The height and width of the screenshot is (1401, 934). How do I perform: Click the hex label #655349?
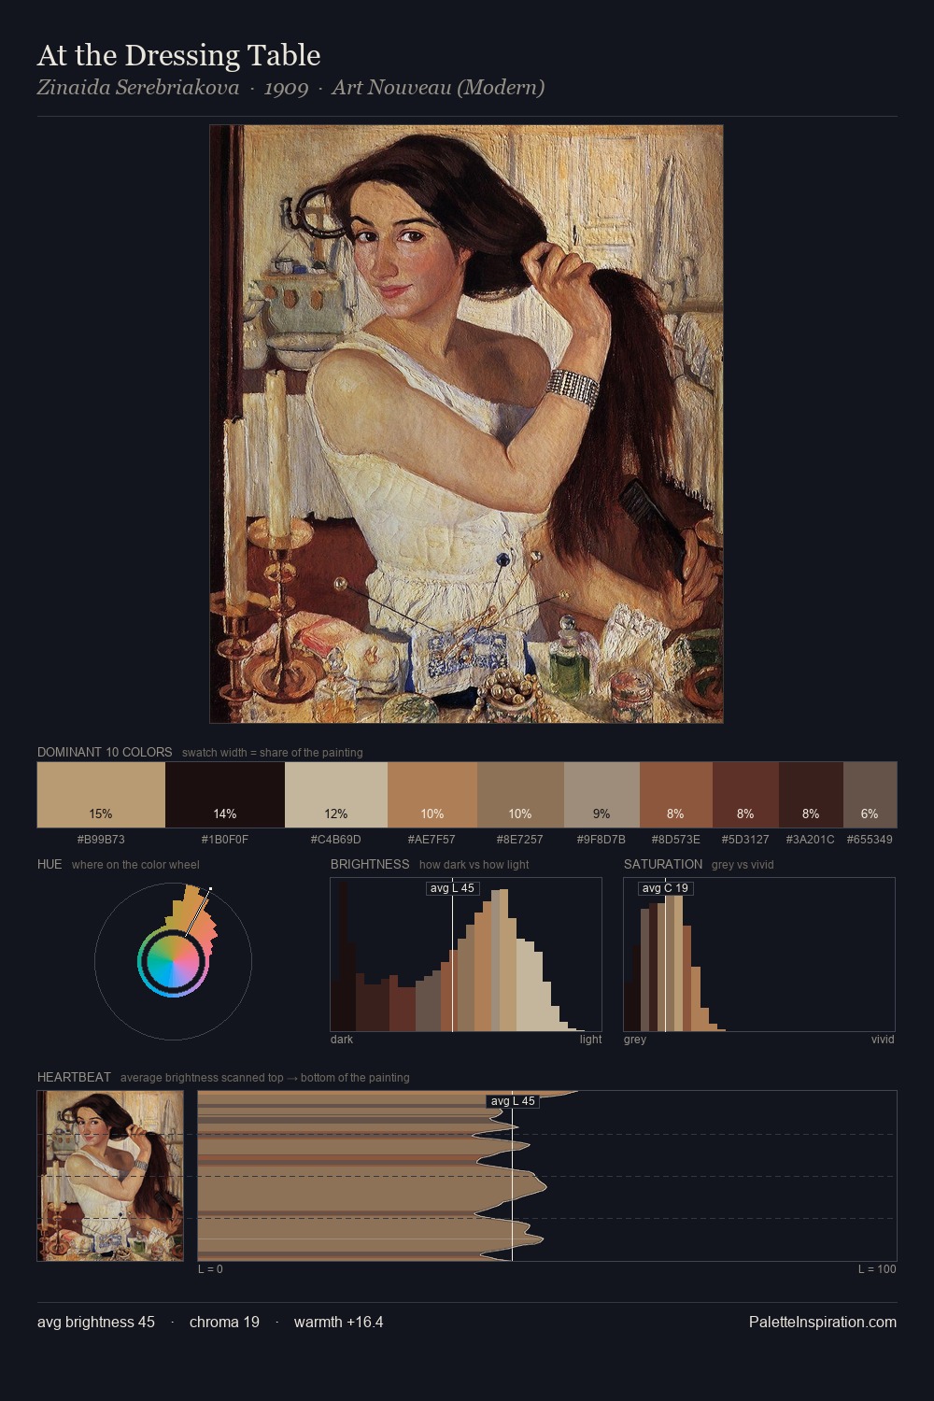[870, 840]
